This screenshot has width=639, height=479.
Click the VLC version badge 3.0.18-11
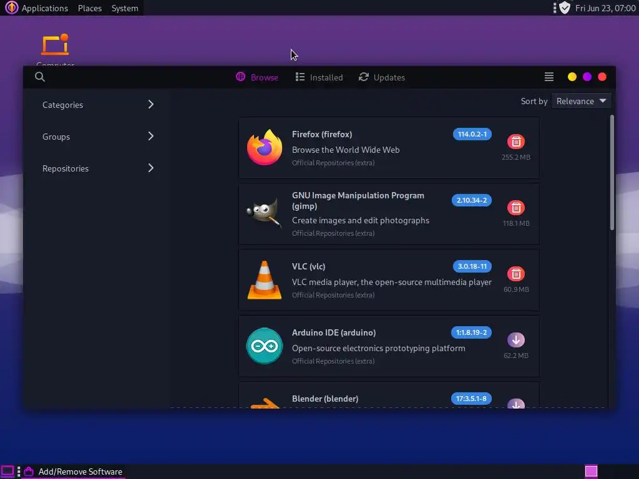click(472, 266)
